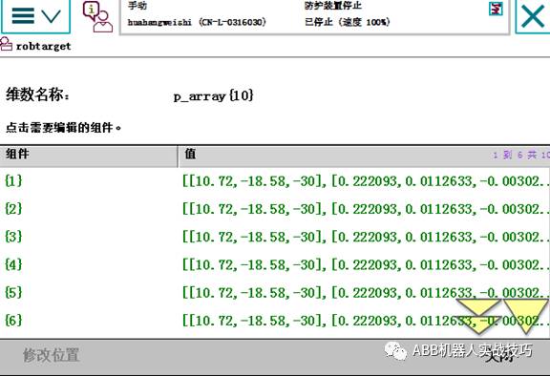Click the 修改位置 button

52,355
